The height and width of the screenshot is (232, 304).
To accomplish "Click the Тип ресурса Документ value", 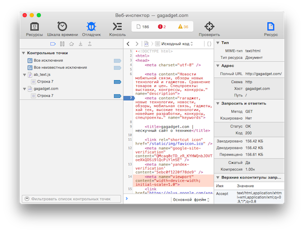I will point(254,58).
